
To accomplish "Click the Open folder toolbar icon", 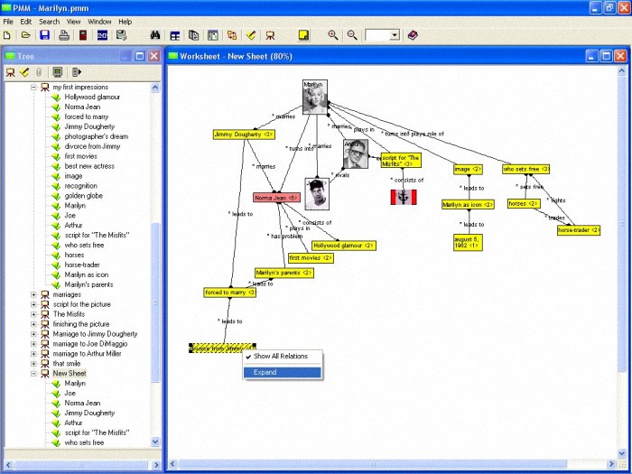I will [26, 35].
